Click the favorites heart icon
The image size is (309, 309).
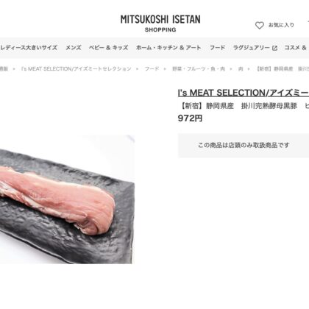pyautogui.click(x=260, y=25)
